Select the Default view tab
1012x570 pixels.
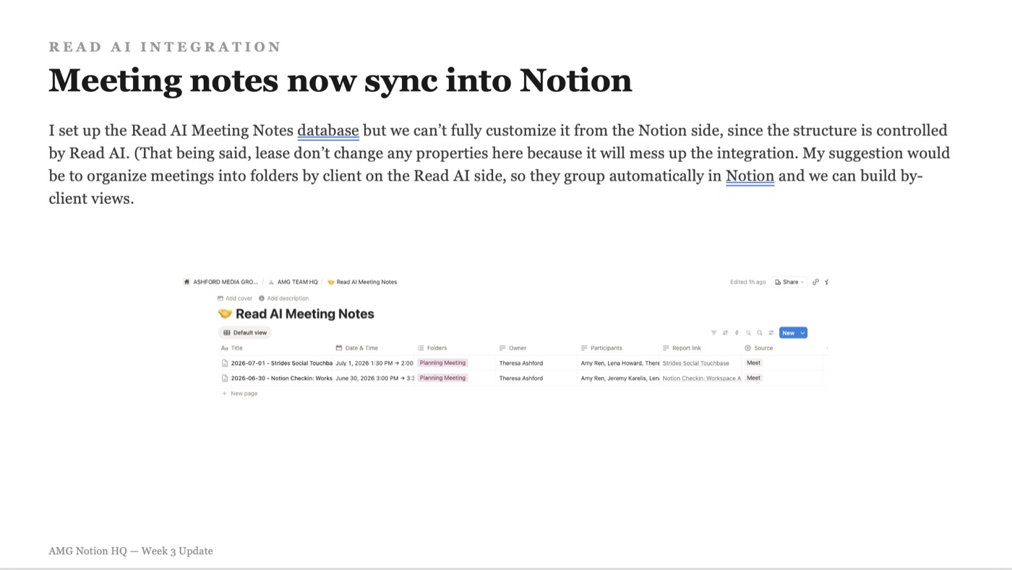click(245, 333)
